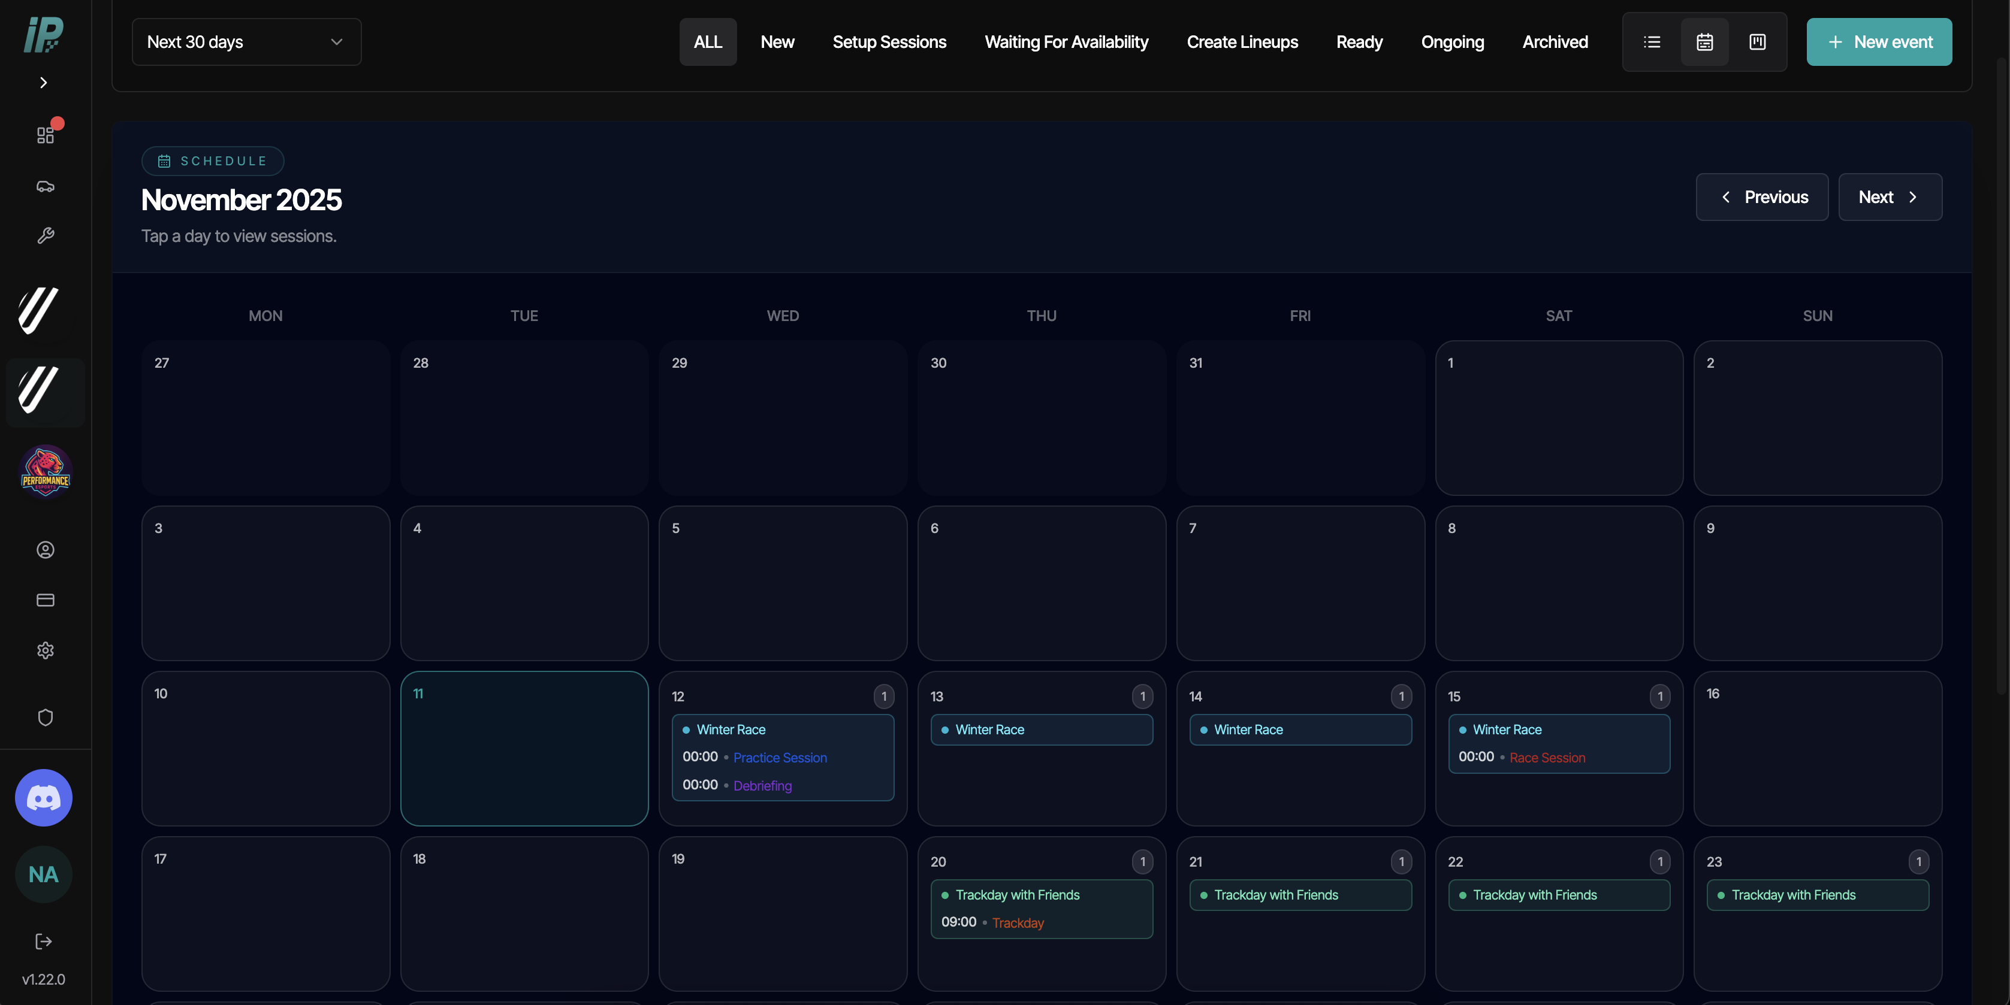Open the Next 30 days dropdown
This screenshot has width=2010, height=1005.
246,42
